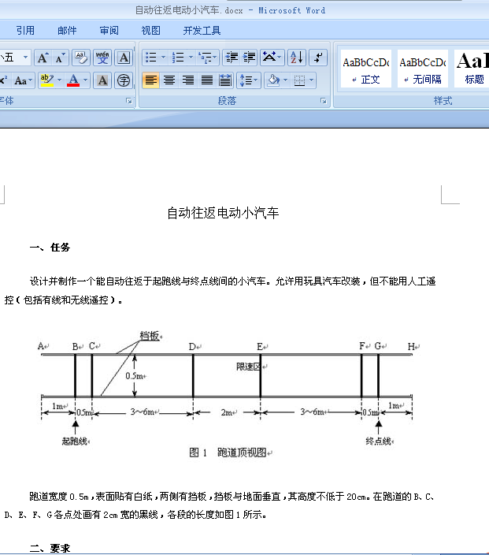This screenshot has width=489, height=555.
Task: Click the Clear Formatting eraser icon
Action: pos(81,58)
